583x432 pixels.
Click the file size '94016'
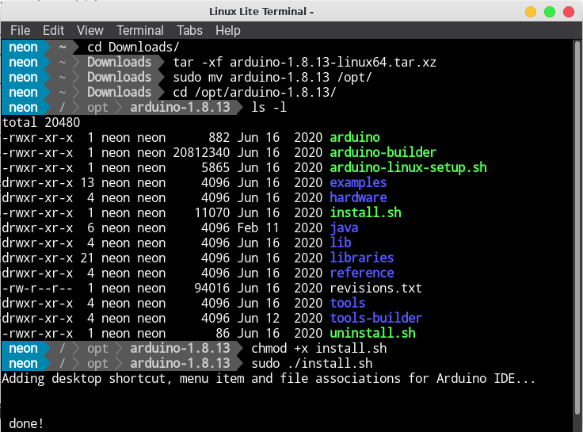(212, 288)
